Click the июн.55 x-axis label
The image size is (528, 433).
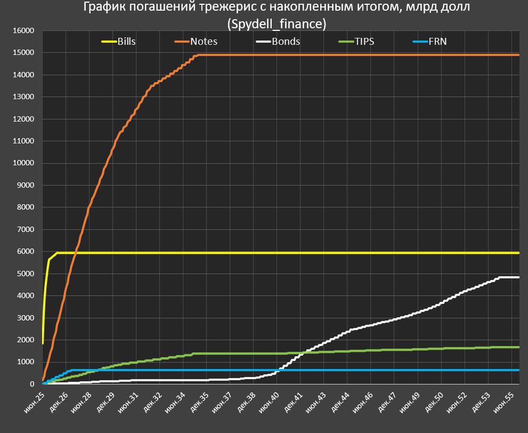(x=503, y=402)
